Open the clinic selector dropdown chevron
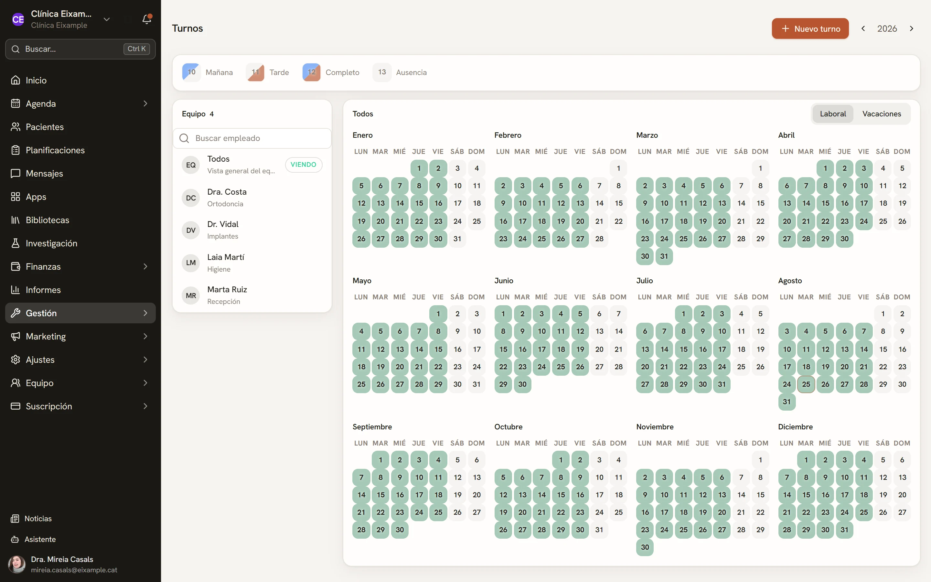 107,19
